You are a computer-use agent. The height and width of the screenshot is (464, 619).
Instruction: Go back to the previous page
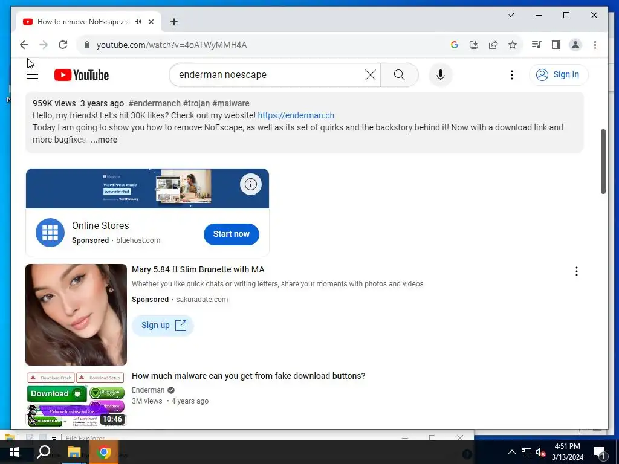pos(24,45)
